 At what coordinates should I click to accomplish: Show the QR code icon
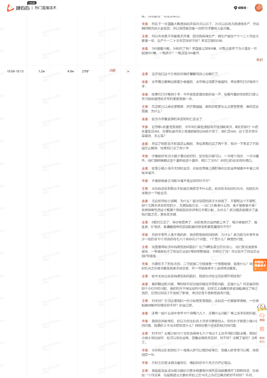(x=262, y=329)
